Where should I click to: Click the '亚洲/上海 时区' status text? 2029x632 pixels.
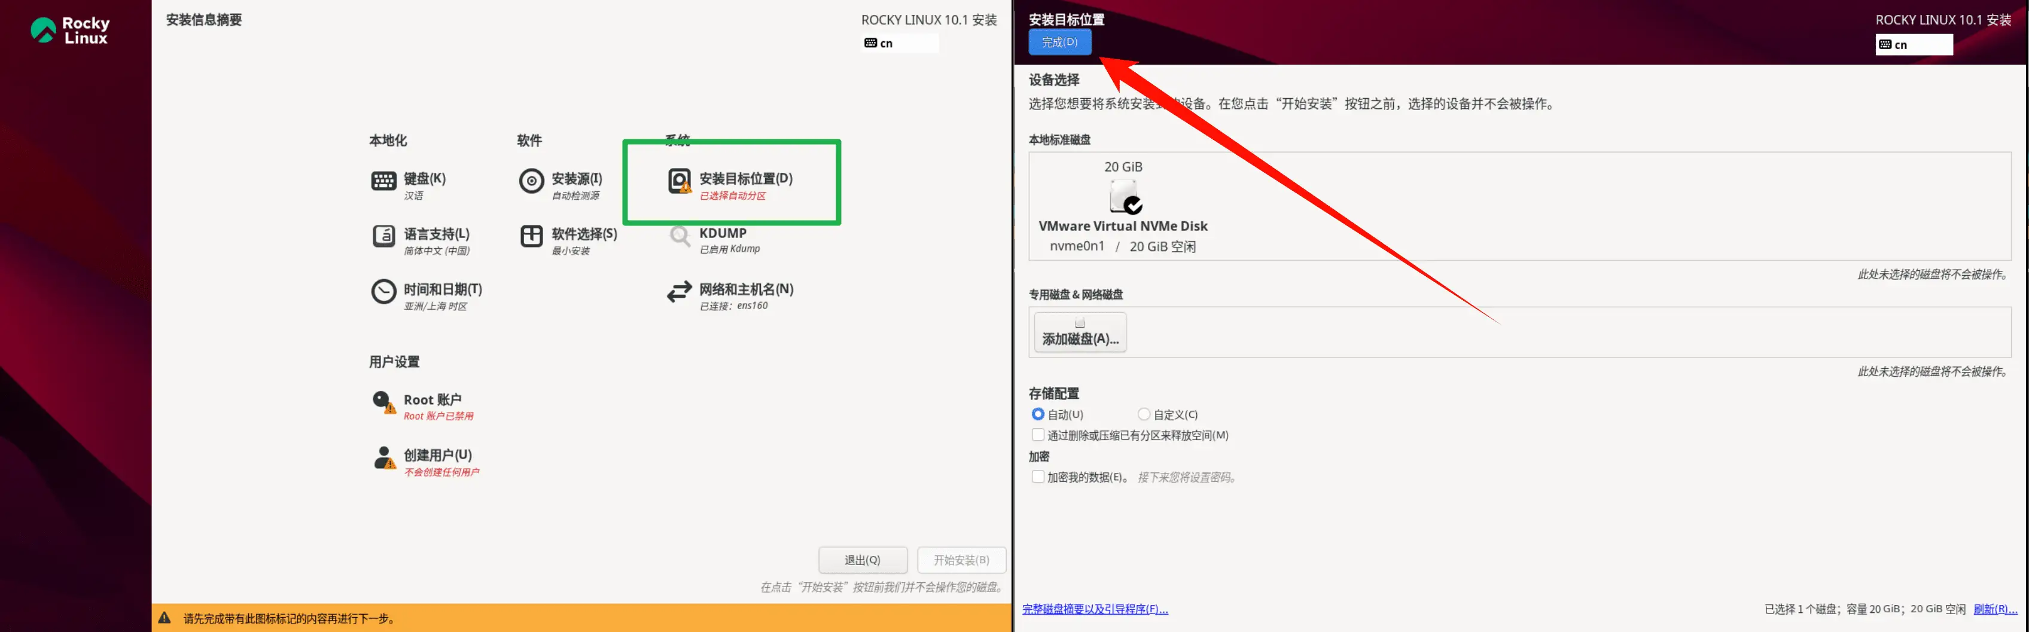click(435, 307)
